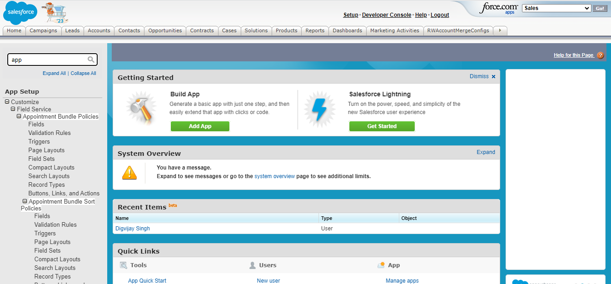Open the Contacts tab
611x284 pixels.
coord(129,30)
